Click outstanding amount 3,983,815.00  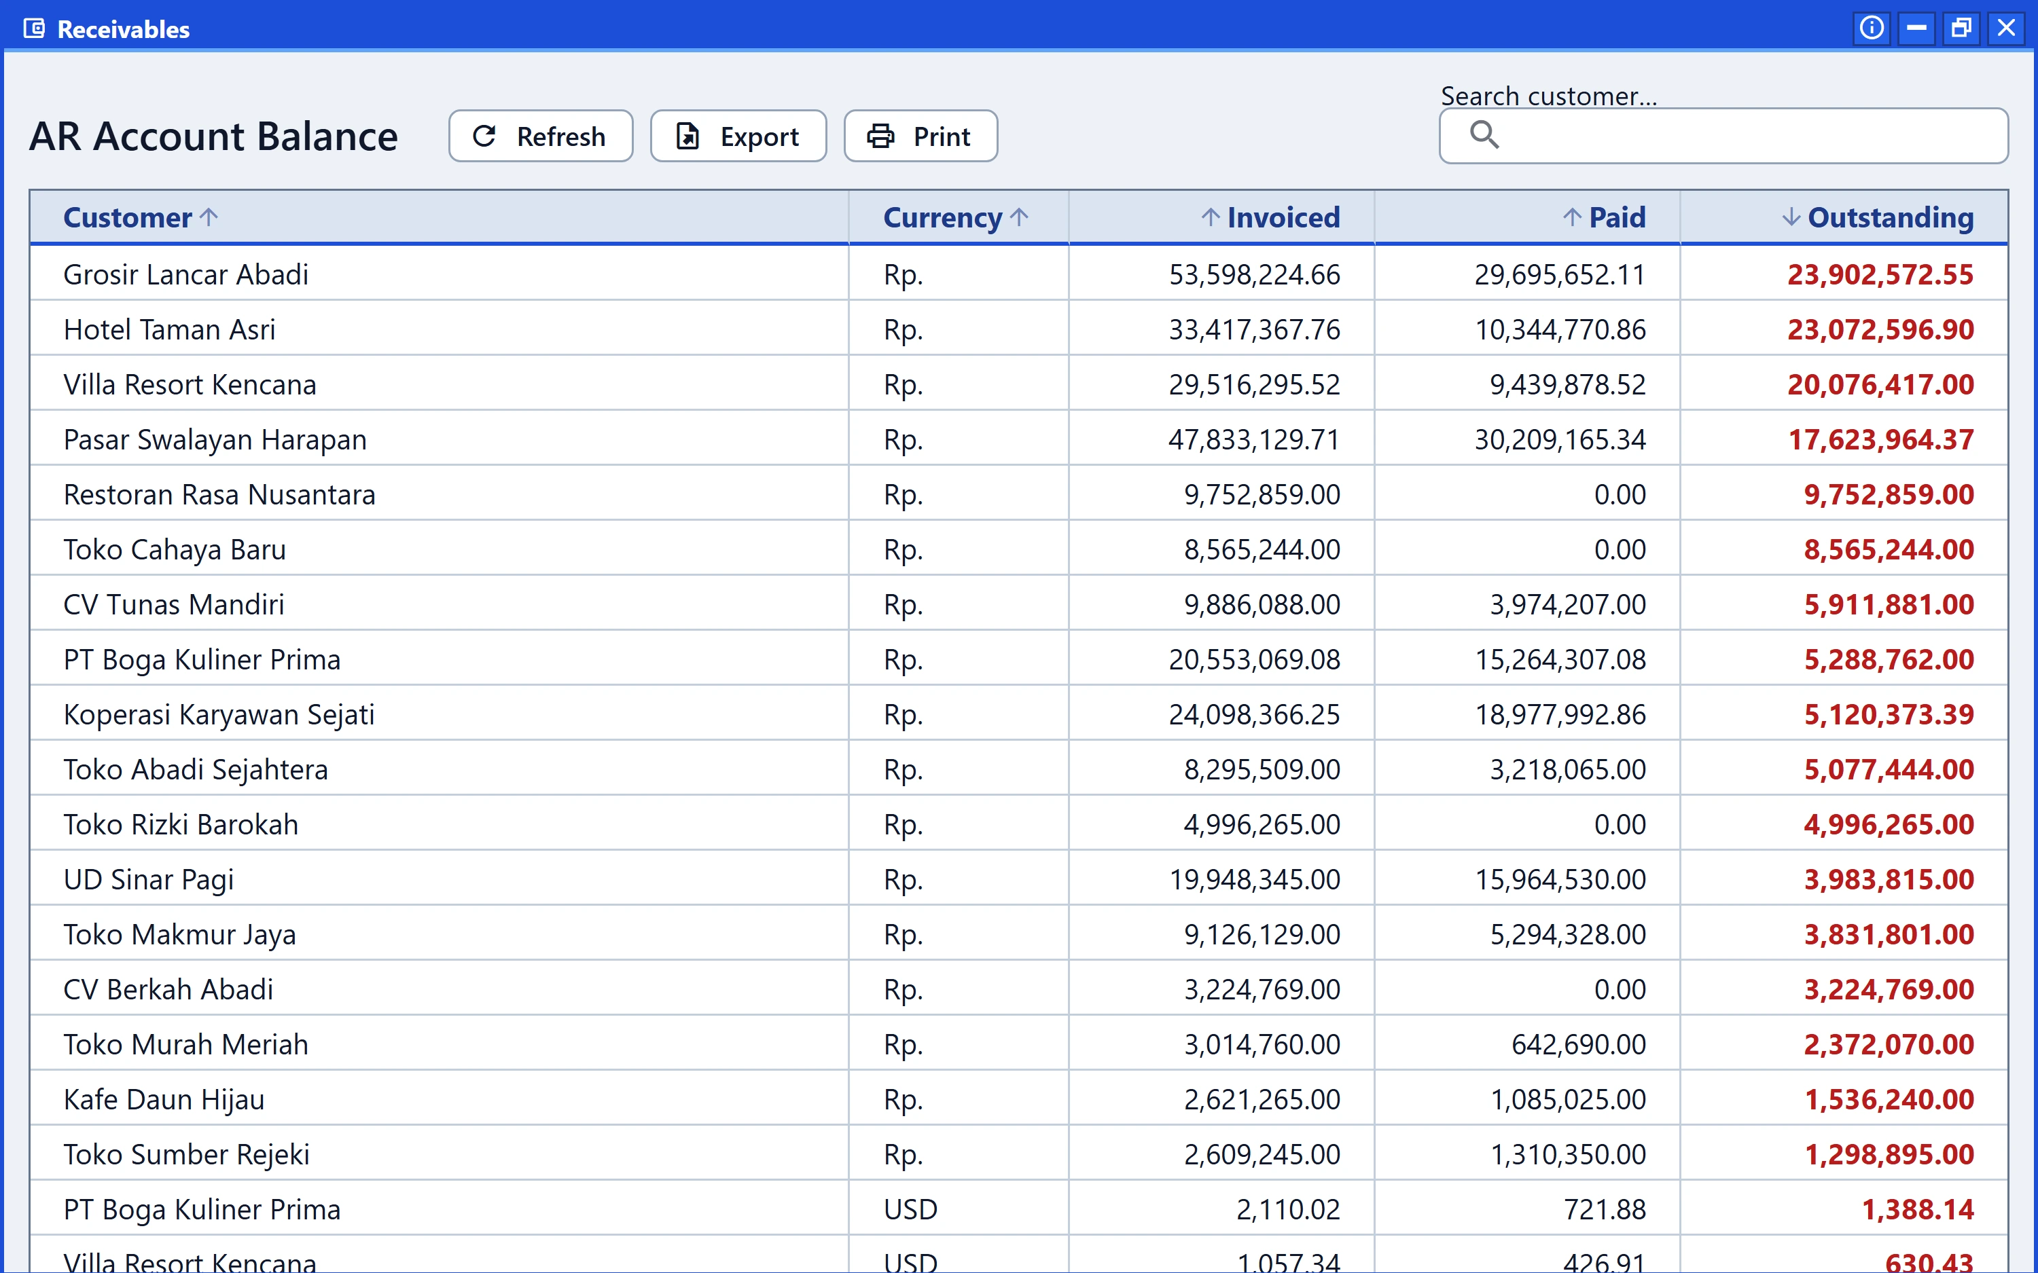[x=1888, y=879]
